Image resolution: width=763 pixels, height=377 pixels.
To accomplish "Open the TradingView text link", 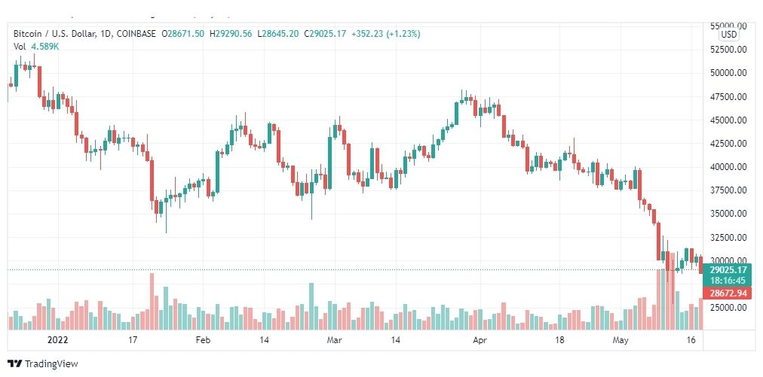I will coord(51,363).
